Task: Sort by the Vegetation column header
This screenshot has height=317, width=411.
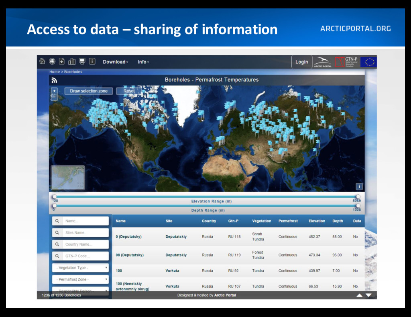Action: (x=262, y=221)
